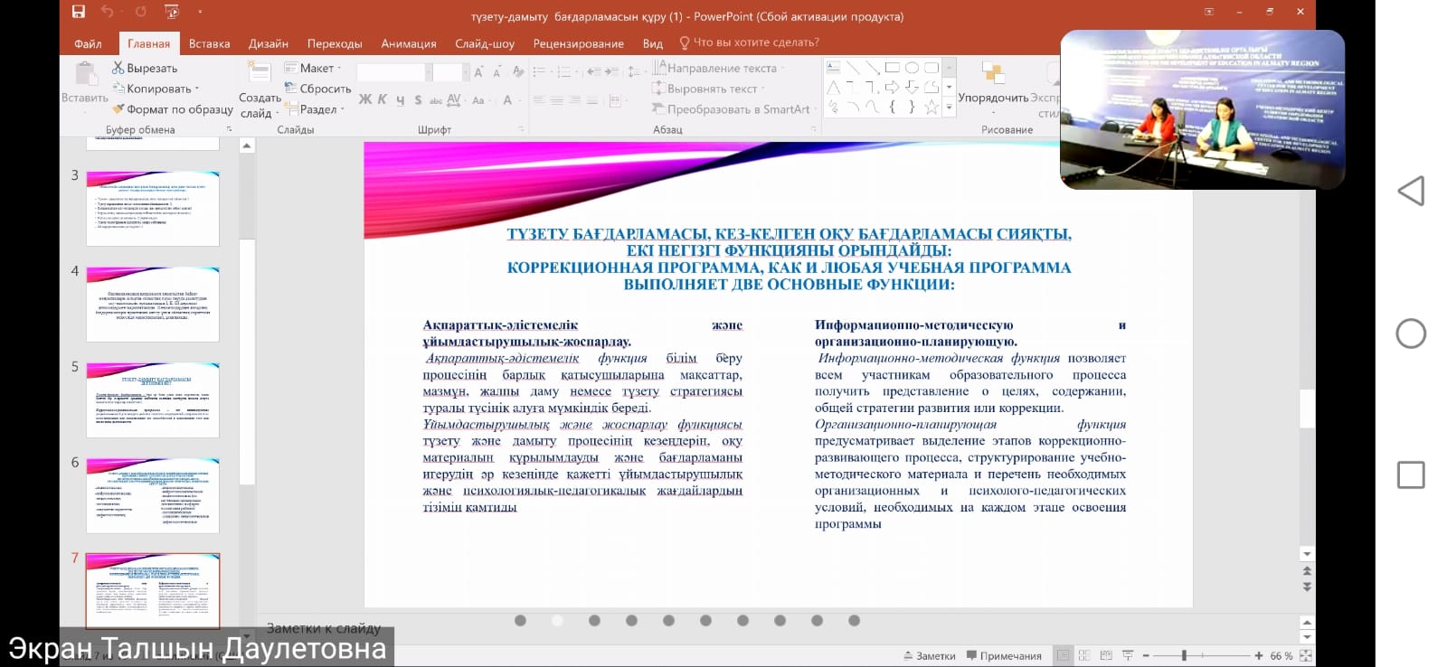This screenshot has height=667, width=1447.
Task: Open character spacing AV dropdown
Action: (x=455, y=99)
